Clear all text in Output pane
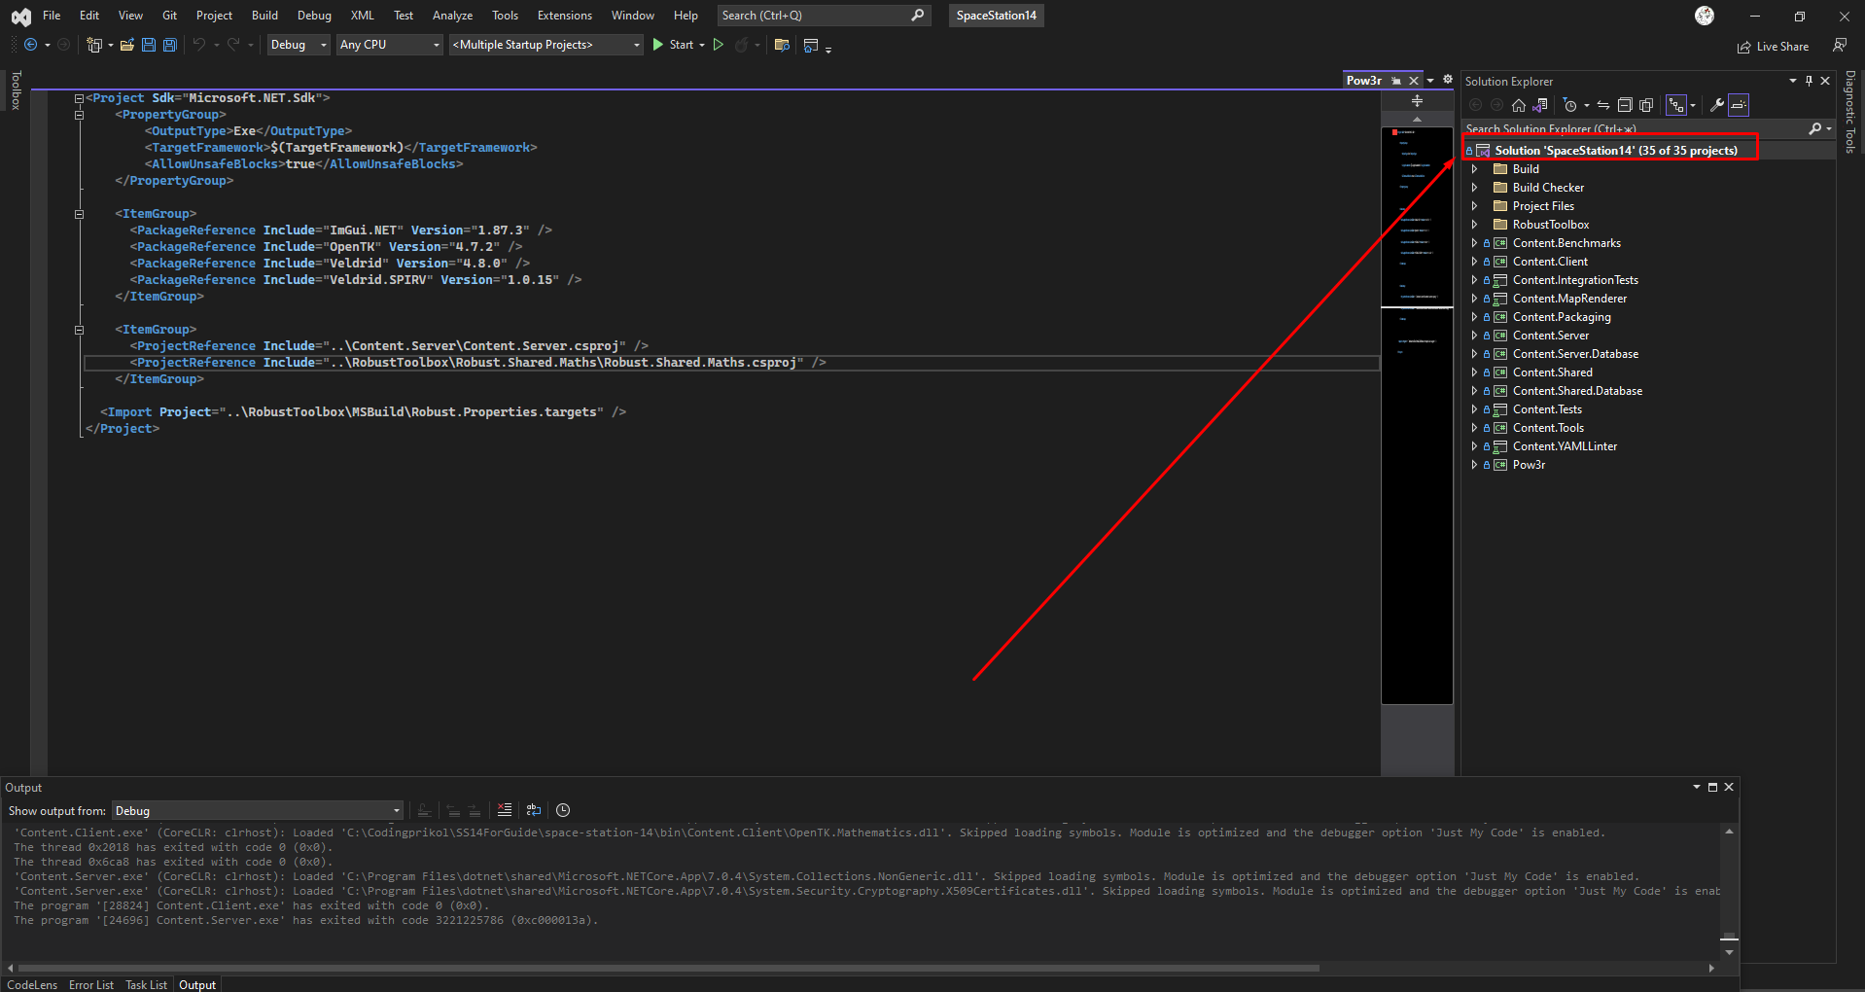This screenshot has height=992, width=1865. tap(504, 810)
